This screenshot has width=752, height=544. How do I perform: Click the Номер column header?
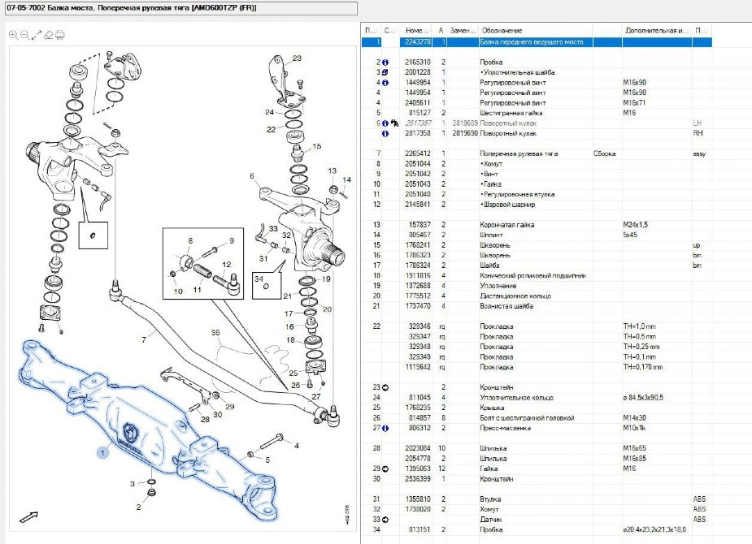coord(417,30)
